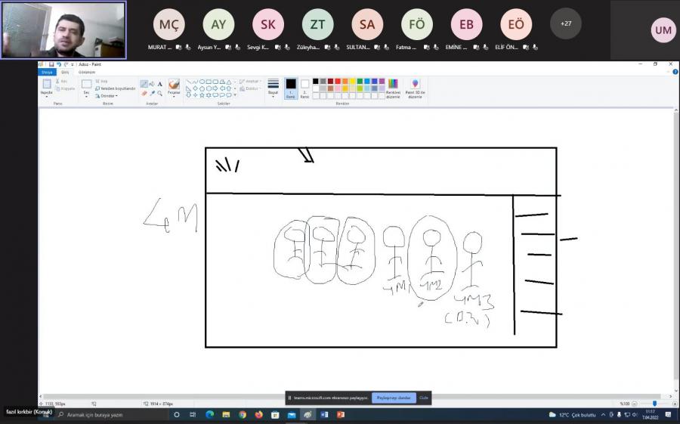The image size is (680, 424).
Task: Open the Döndür rotate dropdown
Action: pyautogui.click(x=107, y=96)
